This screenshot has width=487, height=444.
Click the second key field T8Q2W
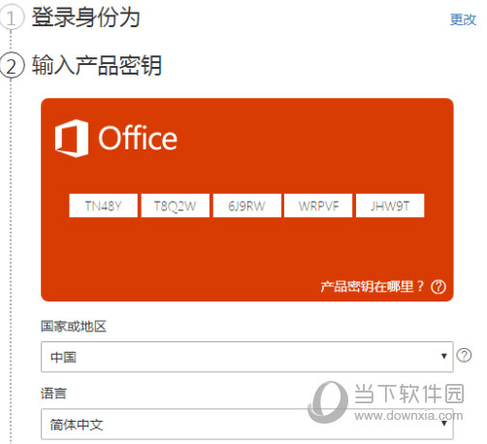tap(176, 206)
